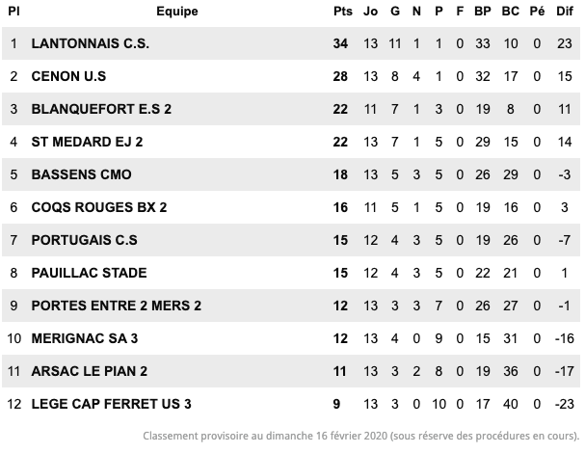Click the ST MEDARD EJ 2 team
Screen dimensions: 585x453
pyautogui.click(x=87, y=143)
